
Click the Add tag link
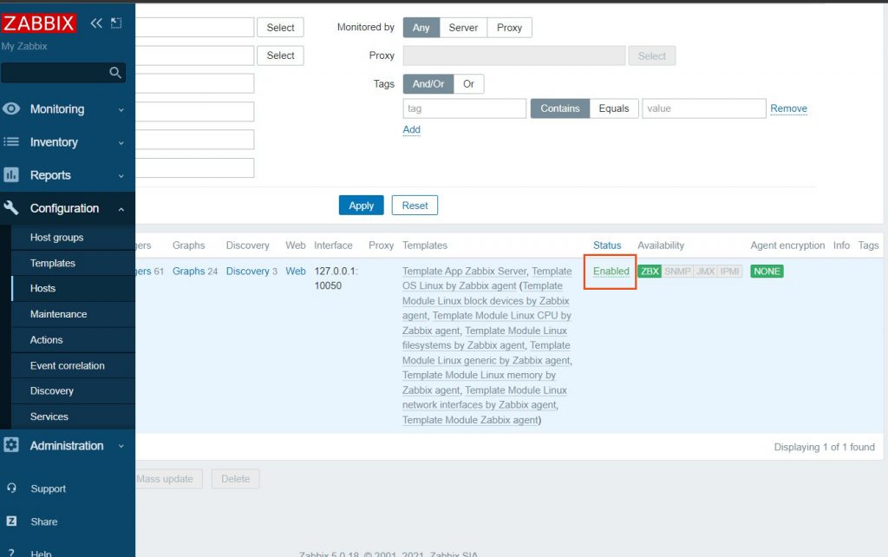[411, 130]
